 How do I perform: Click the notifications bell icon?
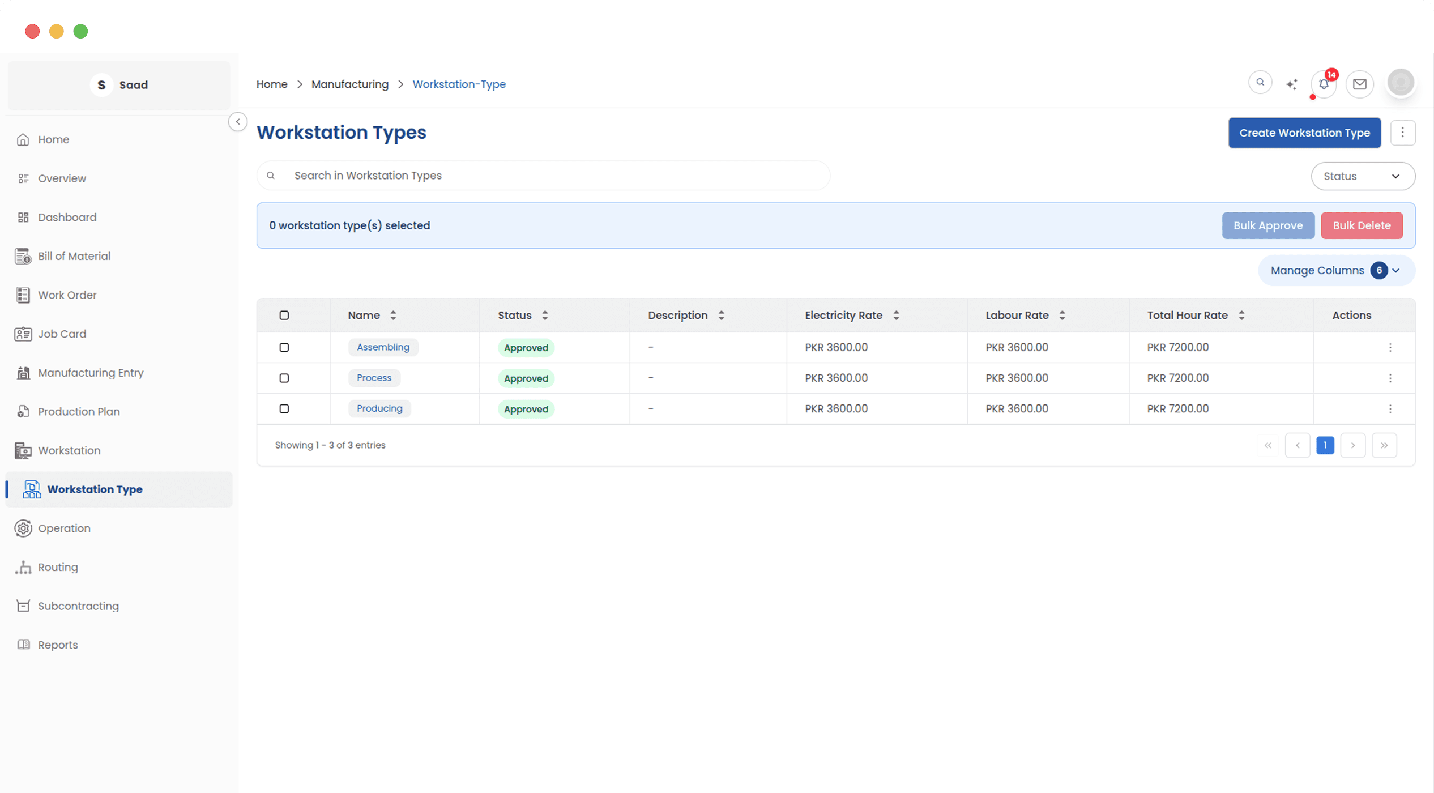pyautogui.click(x=1324, y=83)
